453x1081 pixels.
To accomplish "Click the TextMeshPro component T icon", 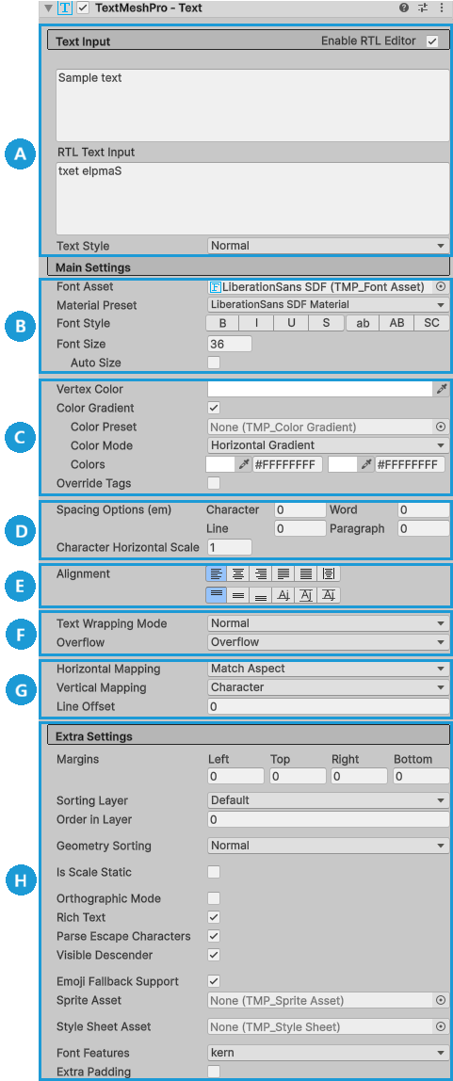I will point(67,8).
